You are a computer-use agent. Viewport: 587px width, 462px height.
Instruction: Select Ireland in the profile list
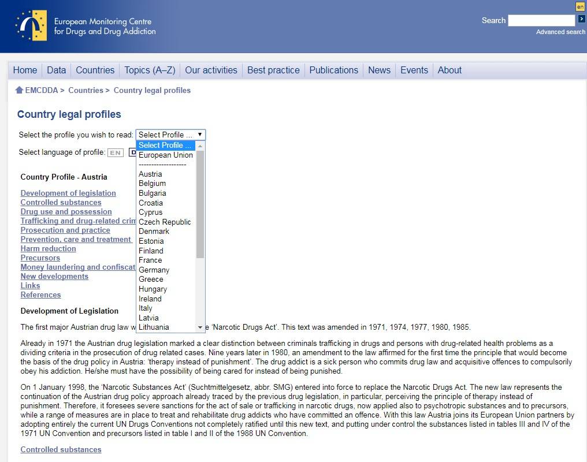pyautogui.click(x=166, y=299)
